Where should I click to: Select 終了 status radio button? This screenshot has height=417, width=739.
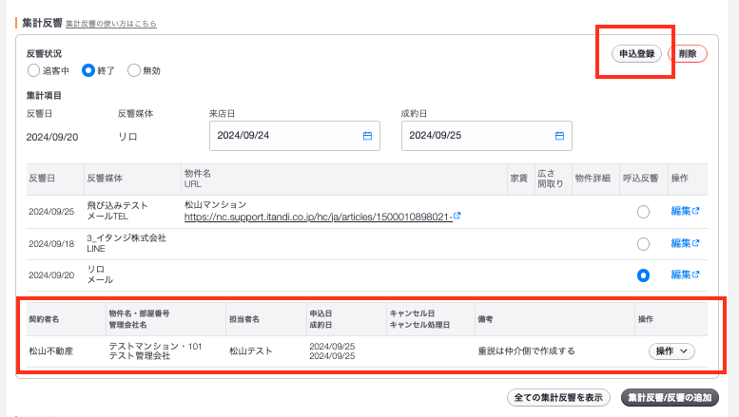click(88, 70)
